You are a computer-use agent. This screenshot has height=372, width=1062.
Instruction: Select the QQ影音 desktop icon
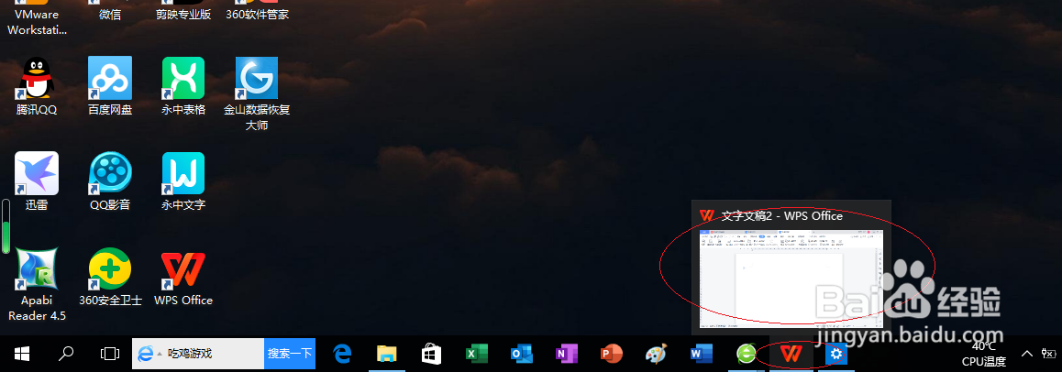click(110, 181)
